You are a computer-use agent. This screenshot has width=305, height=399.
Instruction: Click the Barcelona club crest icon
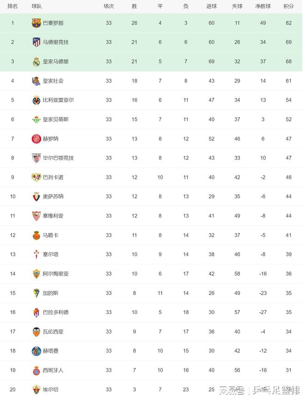[x=36, y=23]
